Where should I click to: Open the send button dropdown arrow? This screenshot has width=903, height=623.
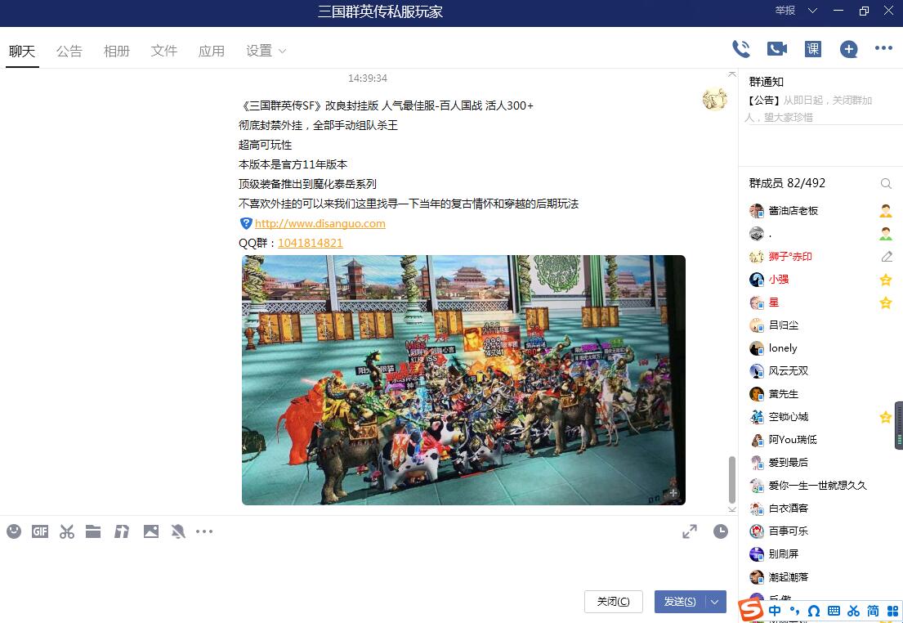click(x=715, y=602)
